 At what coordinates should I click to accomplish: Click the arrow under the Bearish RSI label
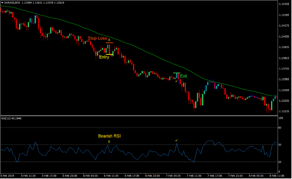[x=109, y=141]
